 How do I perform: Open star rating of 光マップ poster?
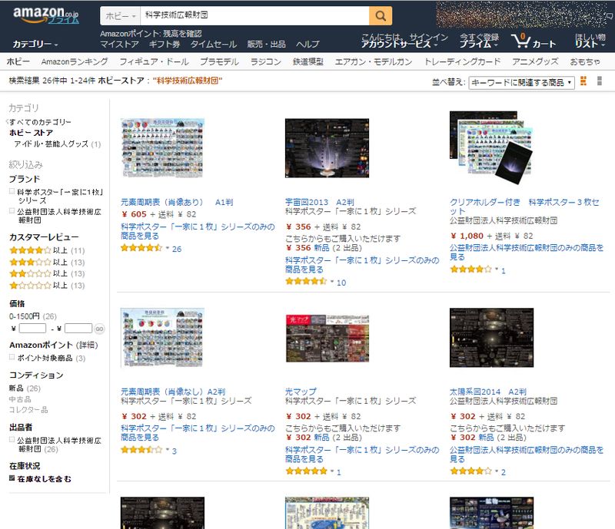coord(306,471)
